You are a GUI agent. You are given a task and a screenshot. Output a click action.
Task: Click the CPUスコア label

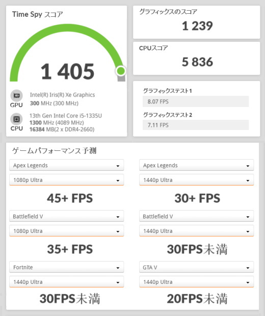tap(153, 48)
